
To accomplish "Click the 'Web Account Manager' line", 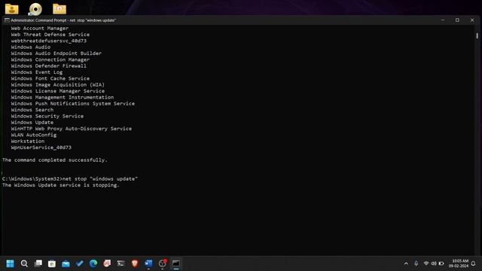I will click(40, 29).
